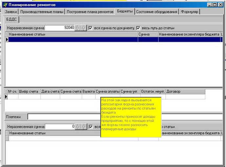Click the 'Остаток неучт.' column header
The width and height of the screenshot is (226, 167).
153,91
